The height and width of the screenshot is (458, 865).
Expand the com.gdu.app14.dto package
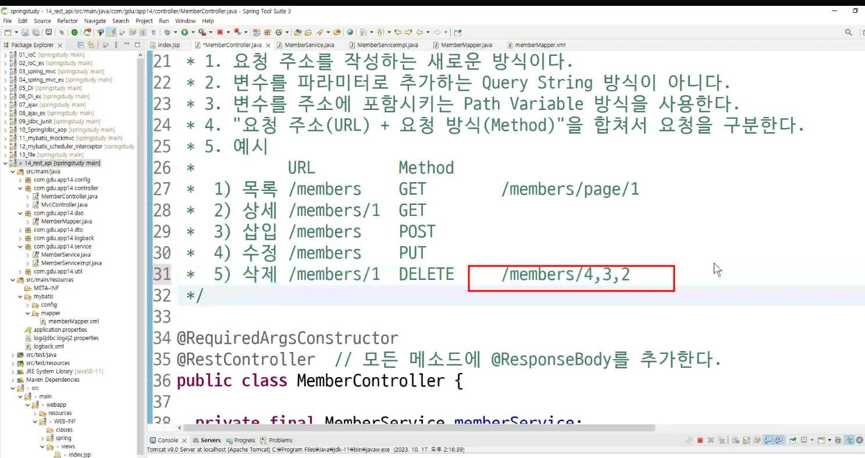(x=20, y=230)
